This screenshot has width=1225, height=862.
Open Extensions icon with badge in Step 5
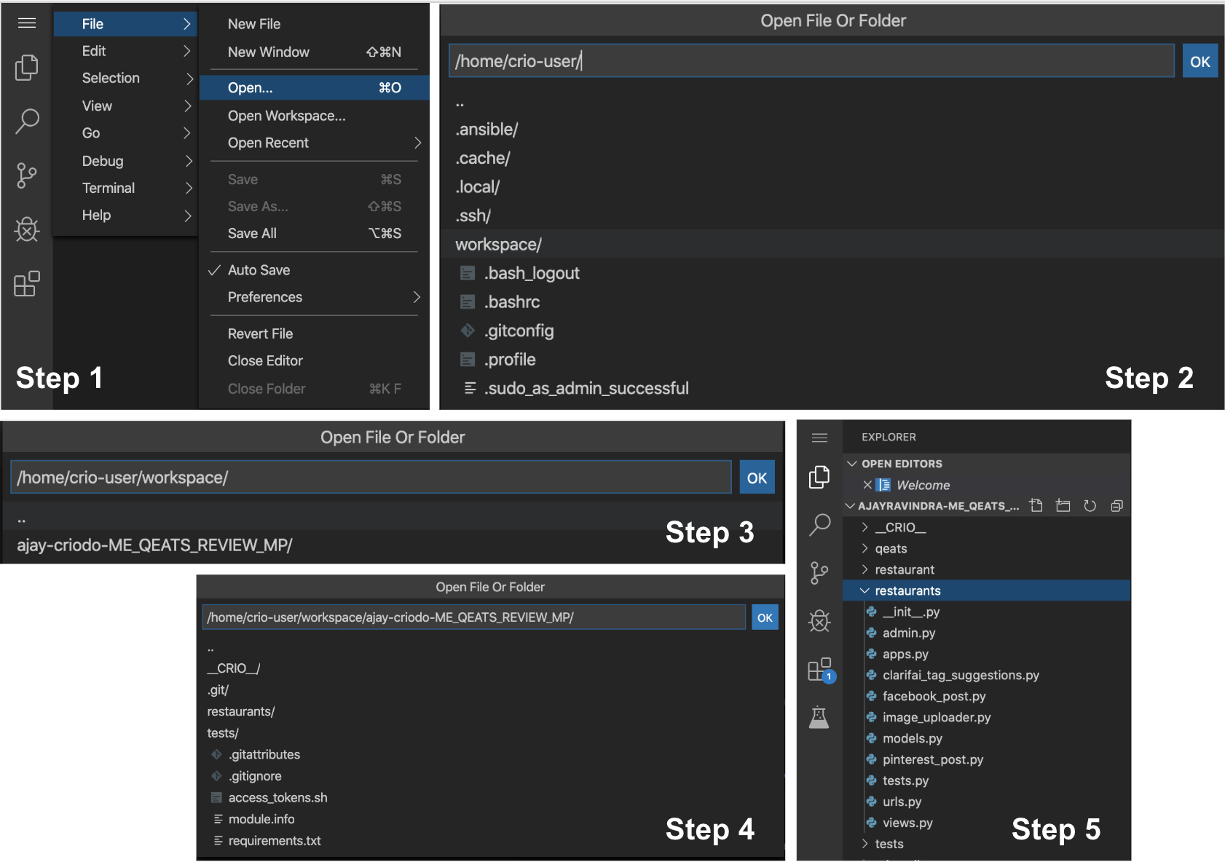click(821, 670)
